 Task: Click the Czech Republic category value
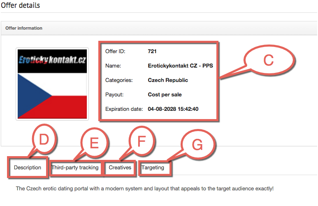tap(168, 80)
